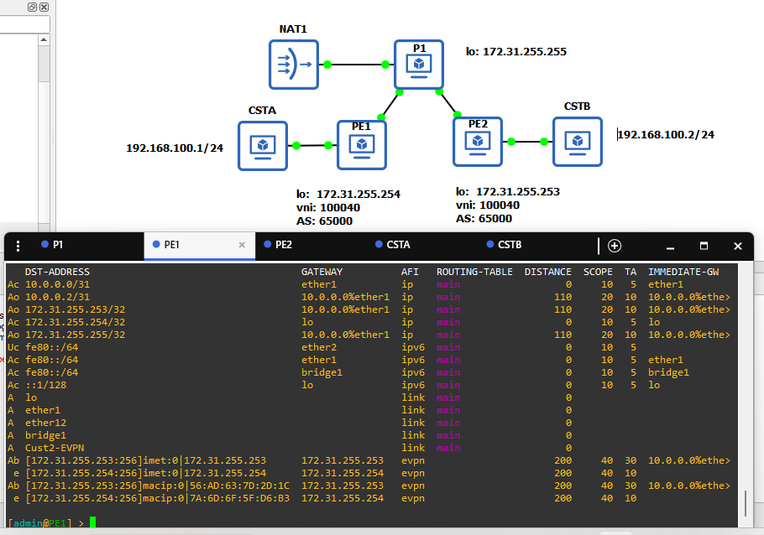This screenshot has width=764, height=535.
Task: Select the P1 router node
Action: point(419,65)
